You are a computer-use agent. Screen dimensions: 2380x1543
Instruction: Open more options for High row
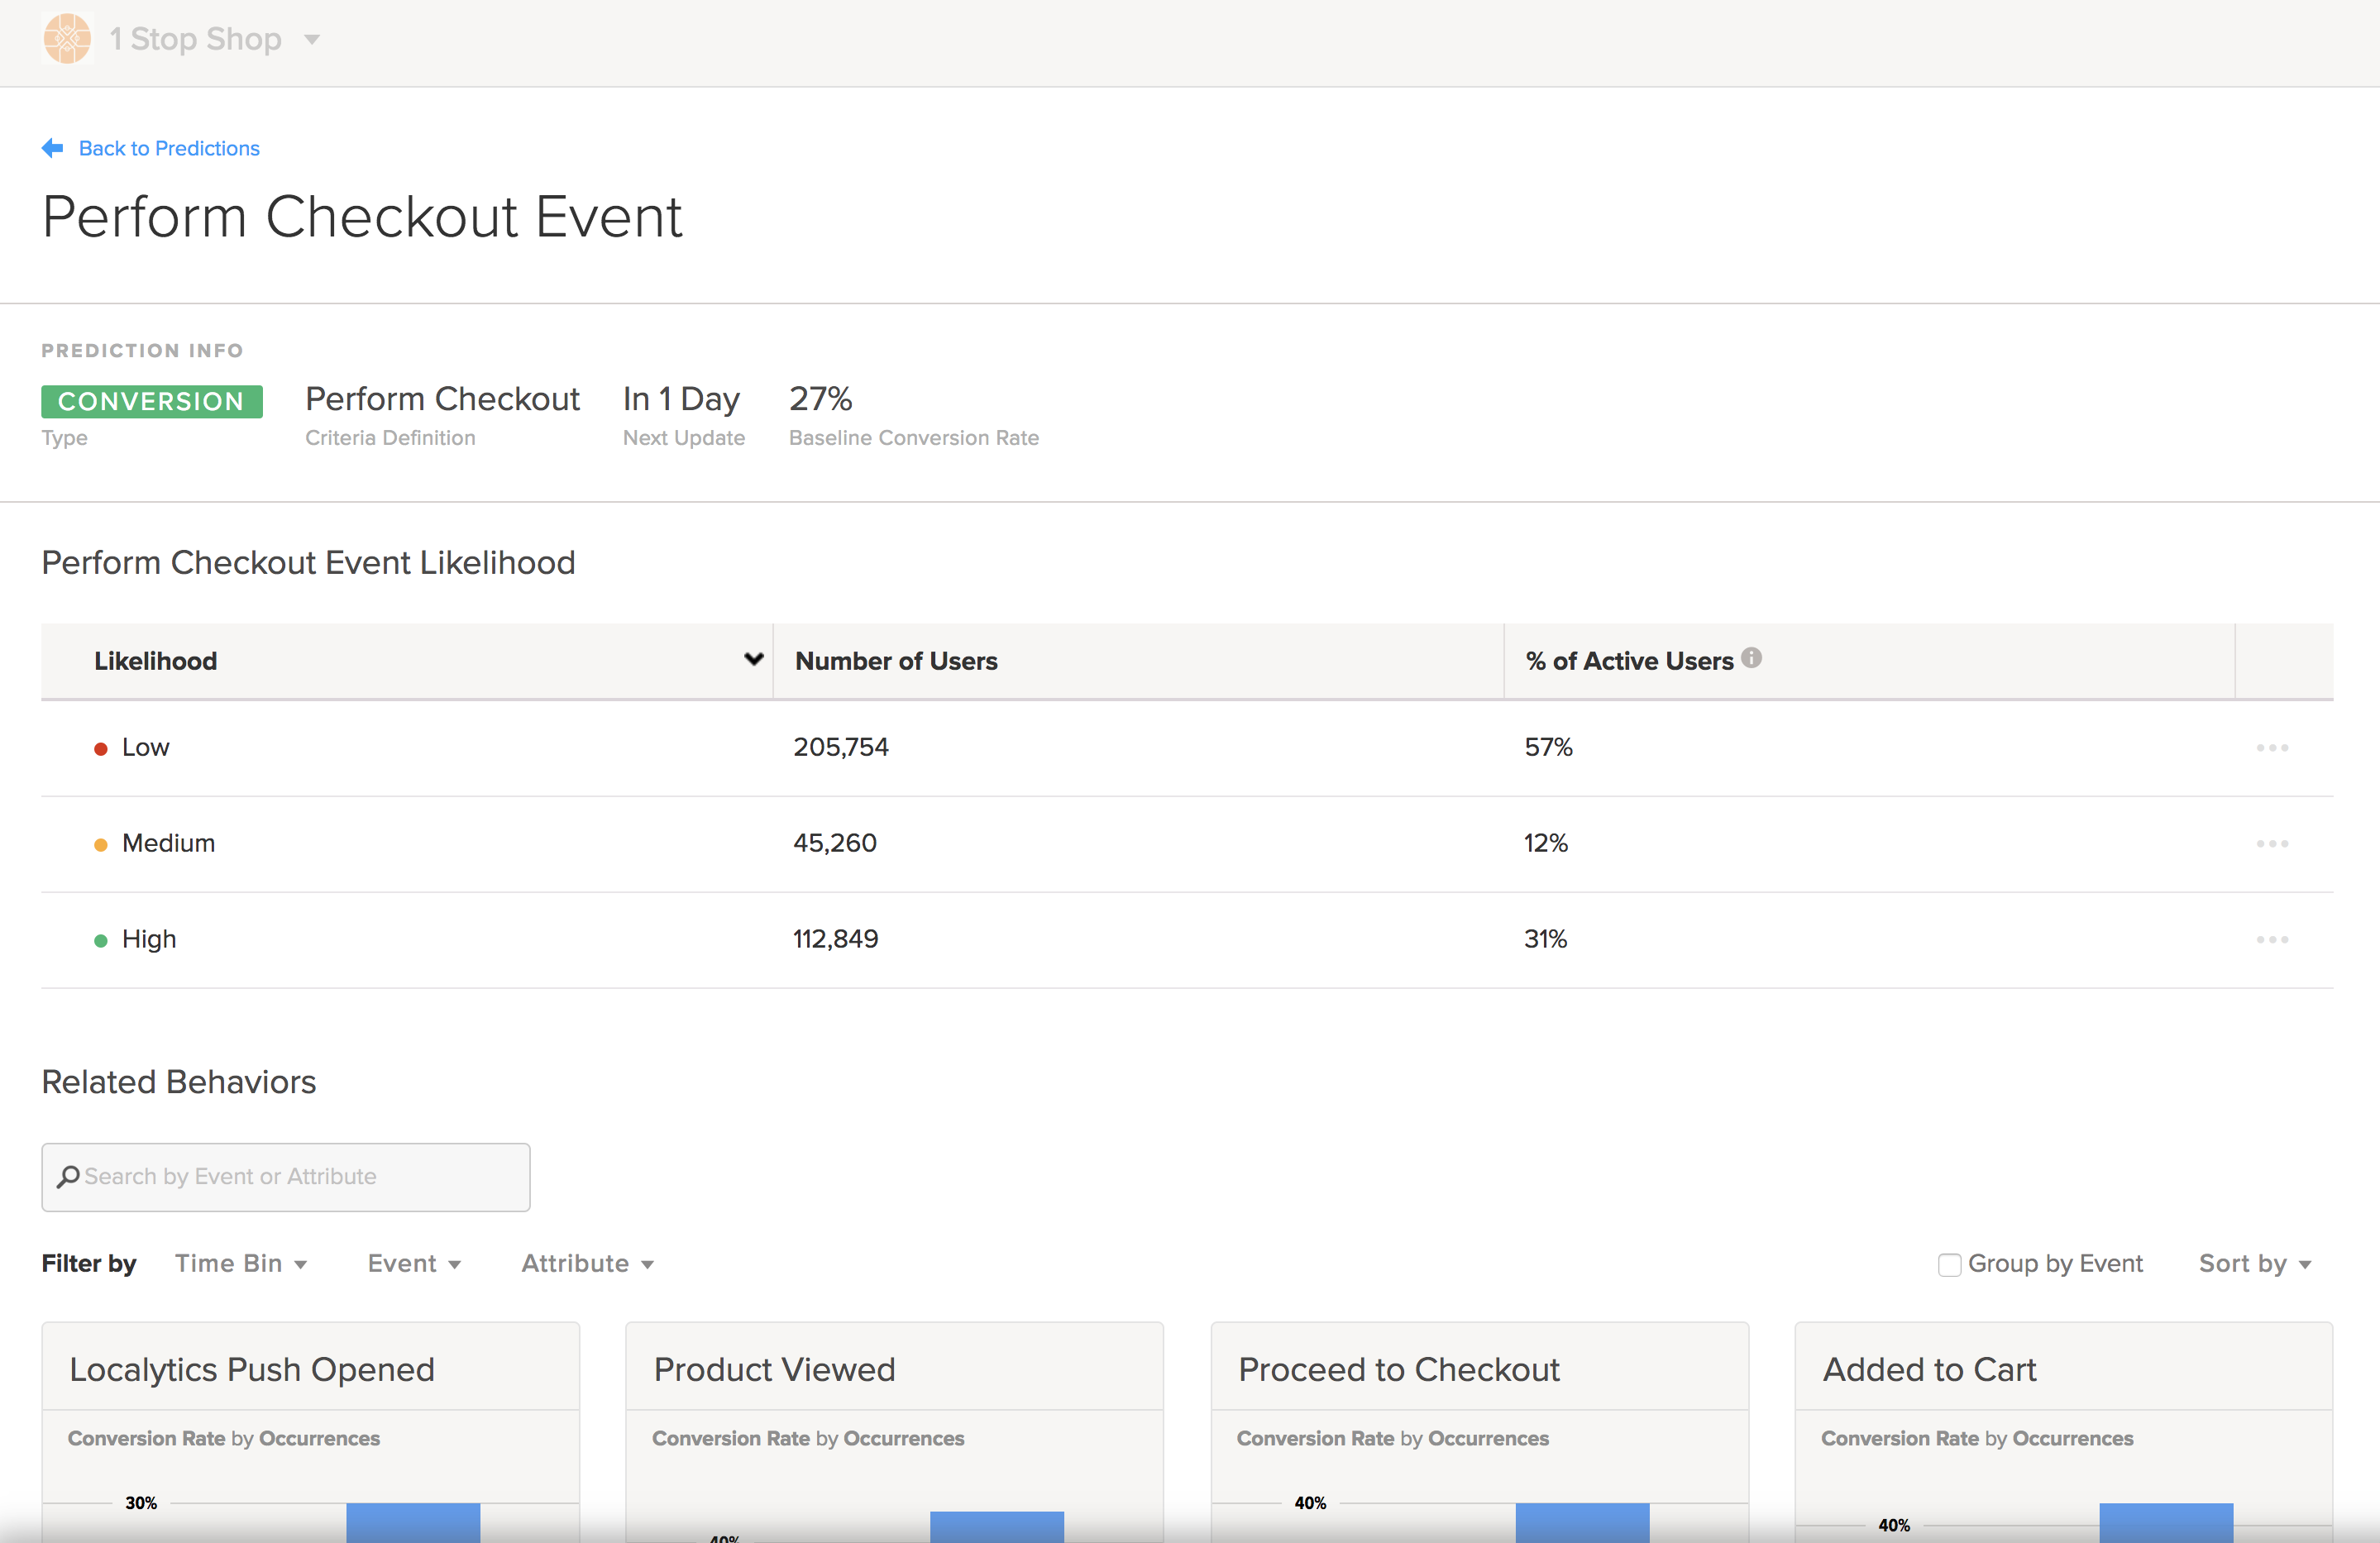[2272, 940]
